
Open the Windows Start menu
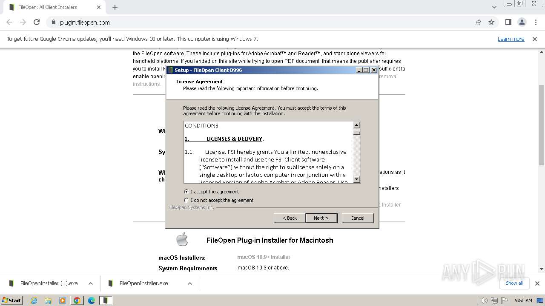pos(12,300)
